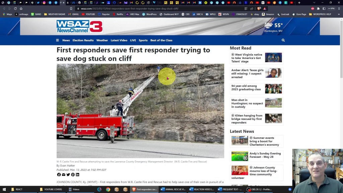Open Chrome from the Windows taskbar
Viewport: 343px width, 193px height.
pyautogui.click(x=108, y=189)
